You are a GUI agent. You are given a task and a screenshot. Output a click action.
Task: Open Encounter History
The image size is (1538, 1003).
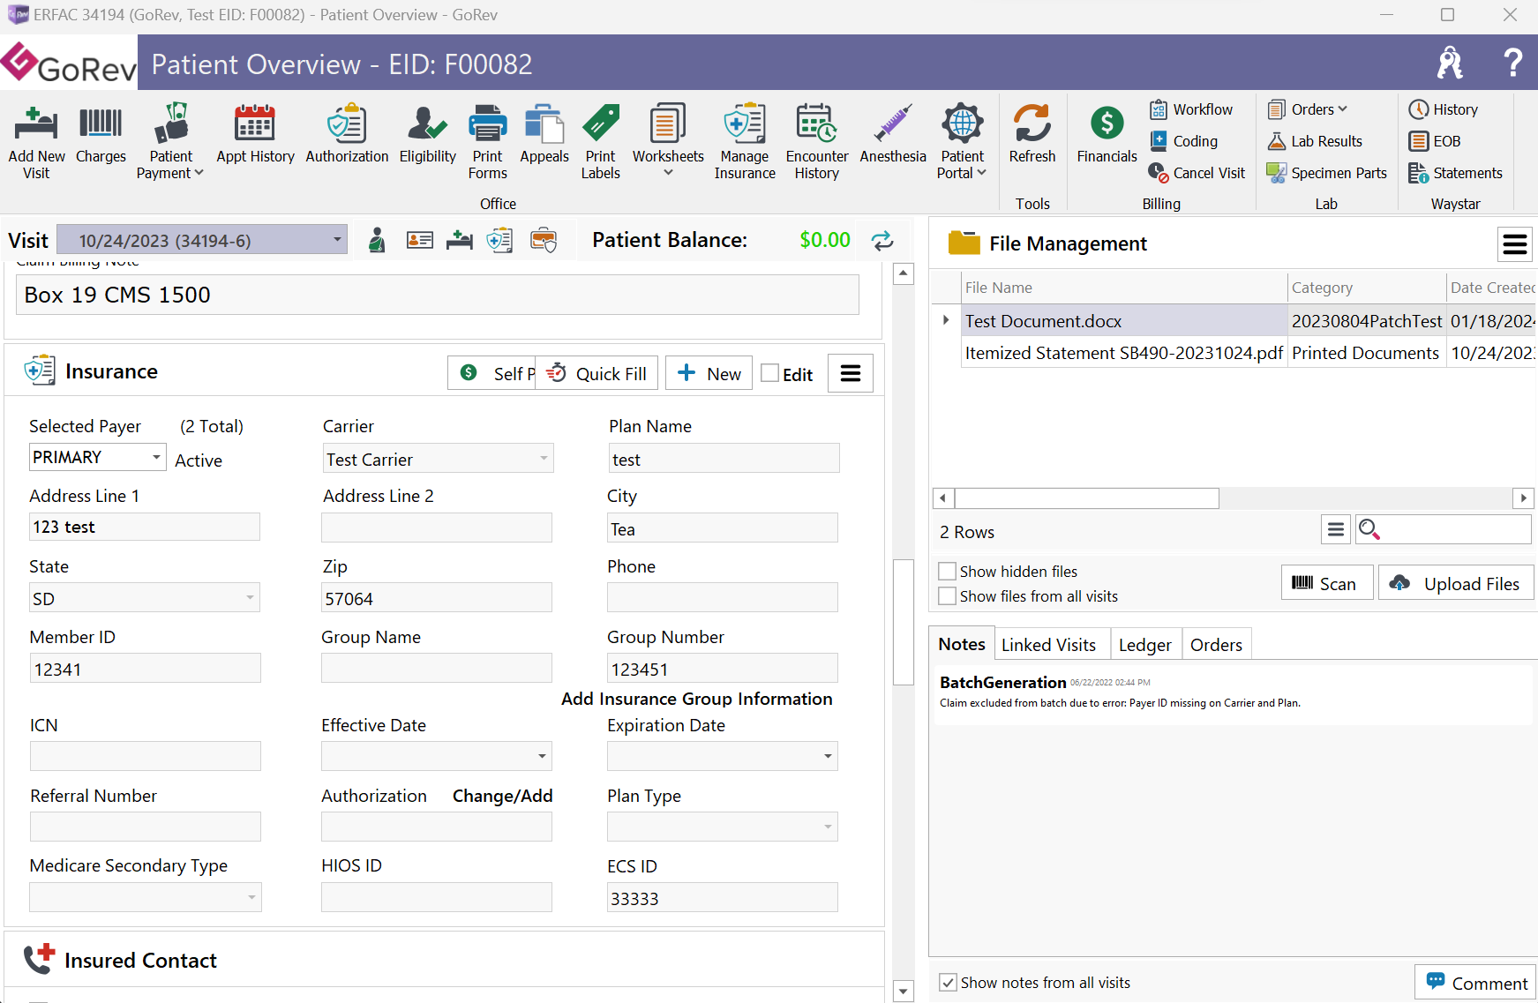[817, 141]
